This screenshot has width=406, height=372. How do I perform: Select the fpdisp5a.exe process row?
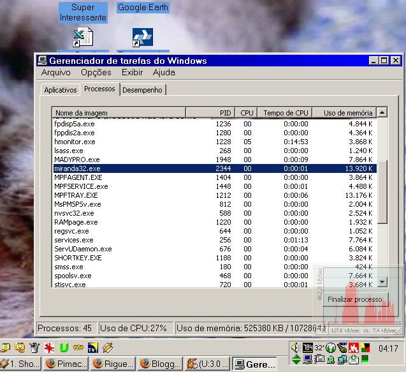click(215, 124)
